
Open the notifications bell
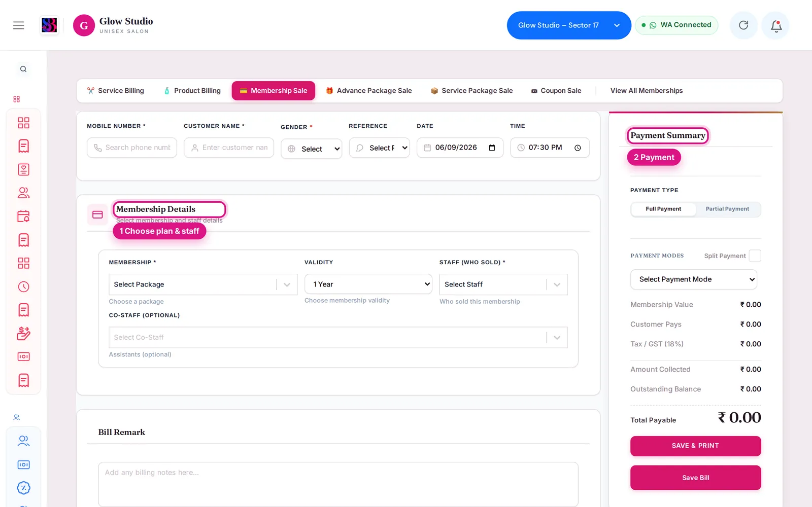point(776,25)
